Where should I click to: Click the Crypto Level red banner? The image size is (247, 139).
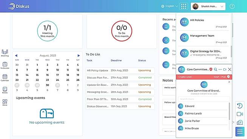(x=204, y=77)
